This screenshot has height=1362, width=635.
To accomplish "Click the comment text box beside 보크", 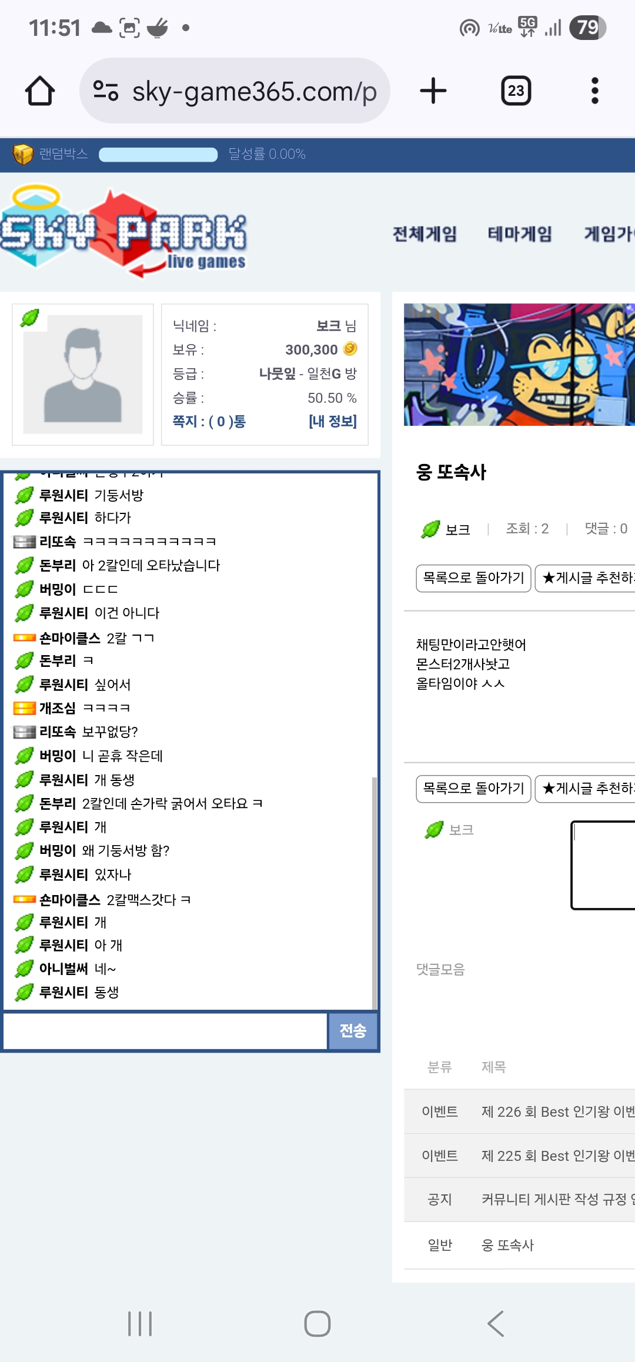I will [603, 865].
